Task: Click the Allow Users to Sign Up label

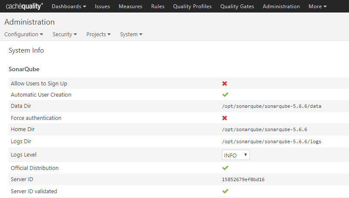Action: click(39, 84)
